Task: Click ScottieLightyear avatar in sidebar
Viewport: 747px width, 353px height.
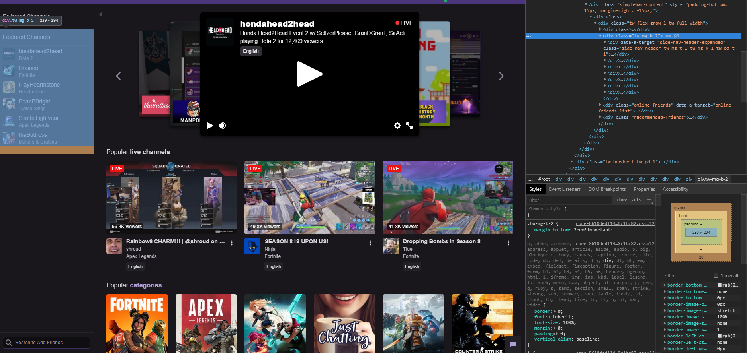Action: click(x=9, y=121)
